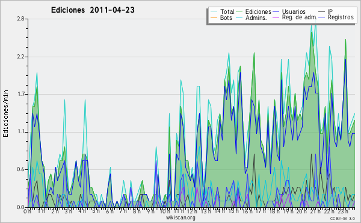This screenshot has width=361, height=223.
Task: Select the Registros legend label
Action: click(341, 17)
